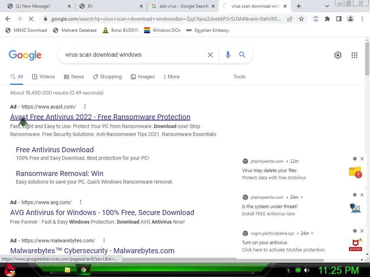Image resolution: width=370 pixels, height=277 pixels.
Task: Open 'Avast Free Antivirus 2022' ad link
Action: coord(100,117)
